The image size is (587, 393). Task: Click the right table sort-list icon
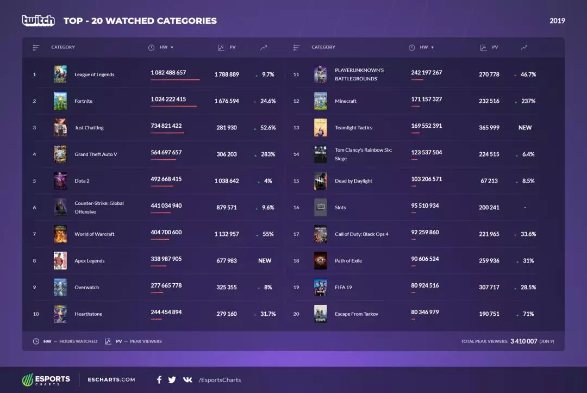(x=297, y=47)
